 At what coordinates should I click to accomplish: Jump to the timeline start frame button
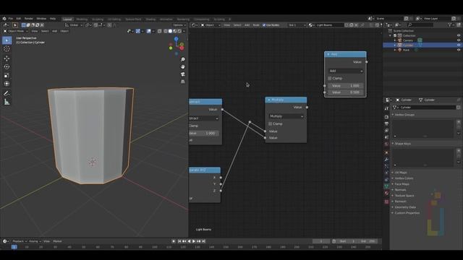(179, 241)
